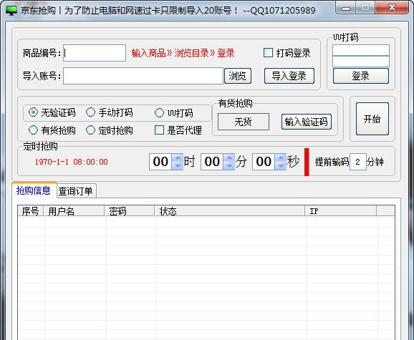Click the red indicator bar beside 秒
Viewport: 414px width, 340px height.
[x=307, y=162]
